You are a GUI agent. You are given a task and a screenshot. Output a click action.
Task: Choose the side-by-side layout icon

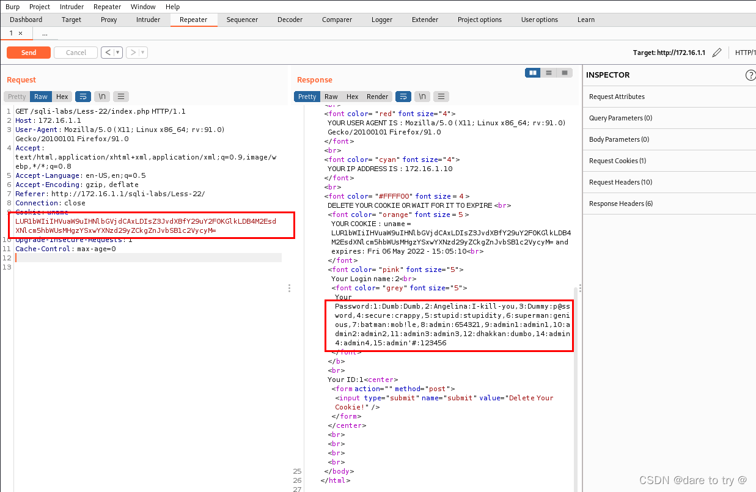[534, 73]
